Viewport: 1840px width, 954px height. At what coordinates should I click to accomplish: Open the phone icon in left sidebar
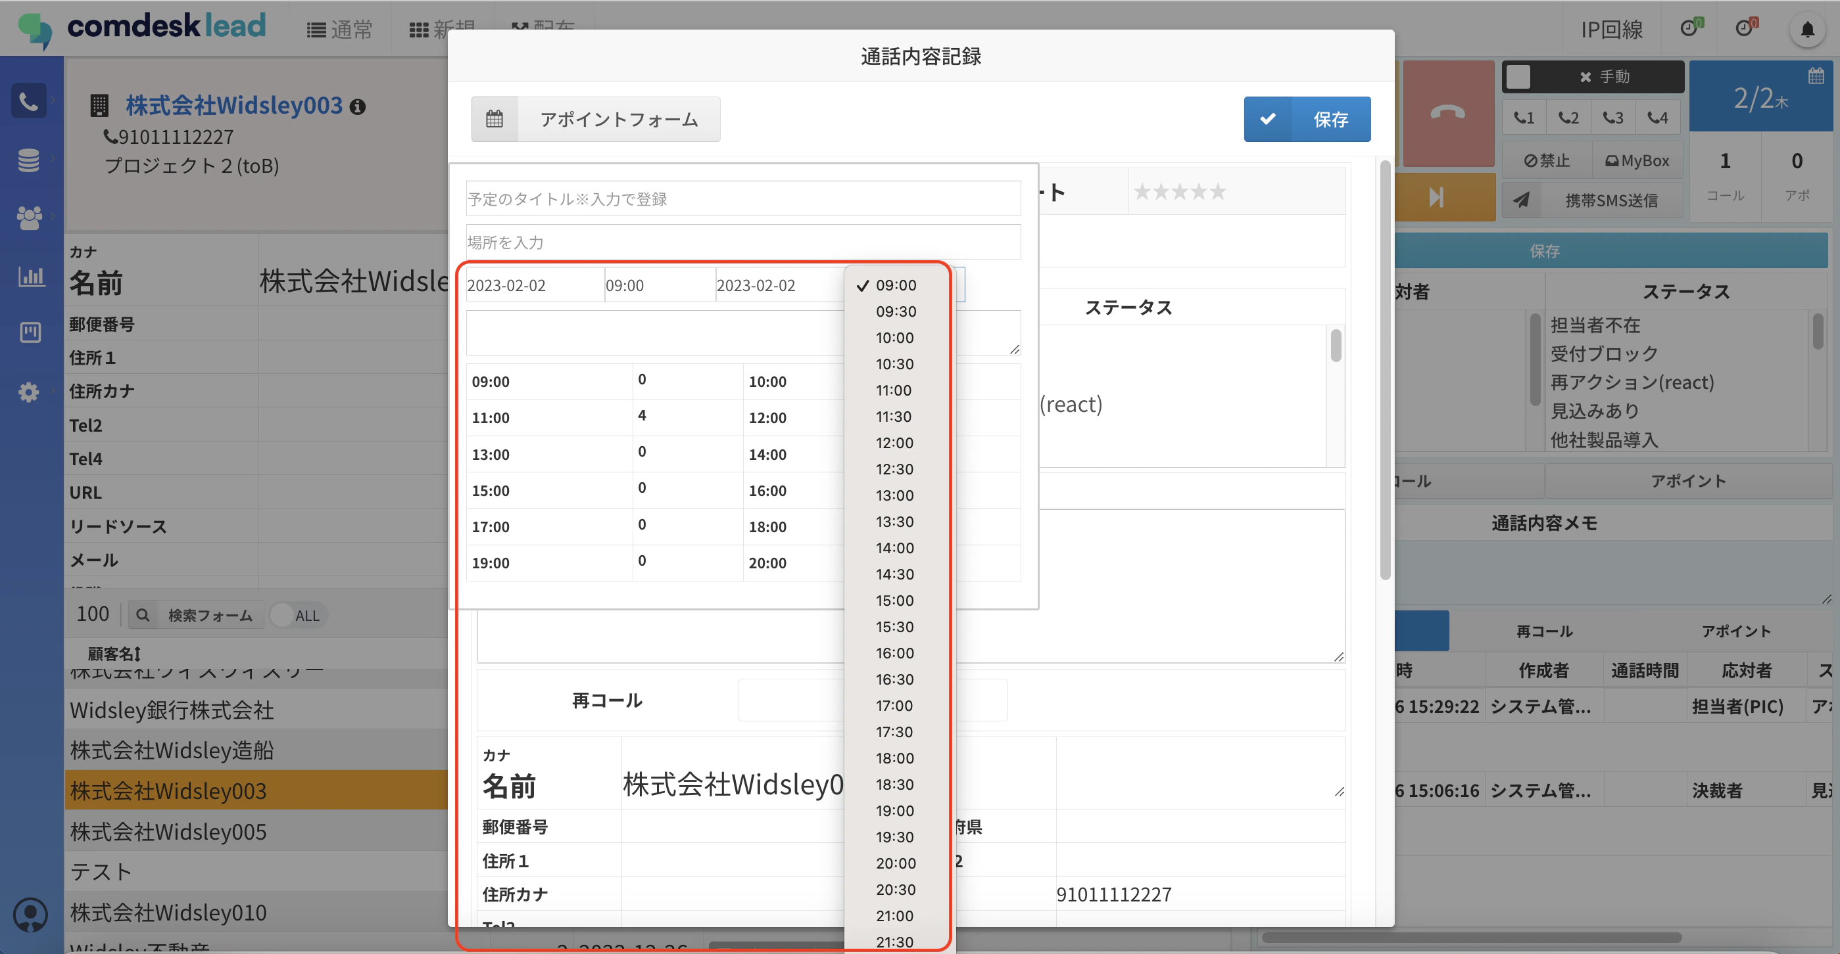28,101
